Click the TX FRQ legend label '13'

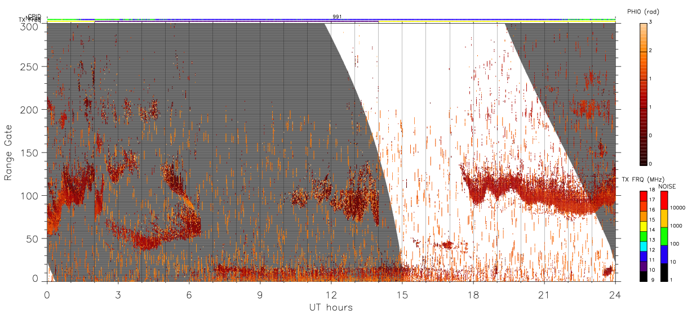click(652, 240)
